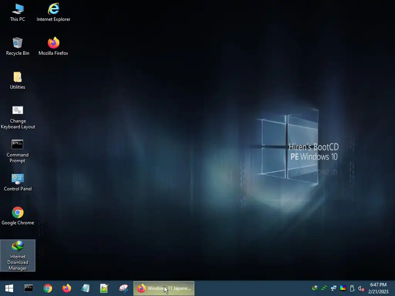The image size is (395, 296).
Task: Open the Windows Start menu
Action: click(x=9, y=288)
